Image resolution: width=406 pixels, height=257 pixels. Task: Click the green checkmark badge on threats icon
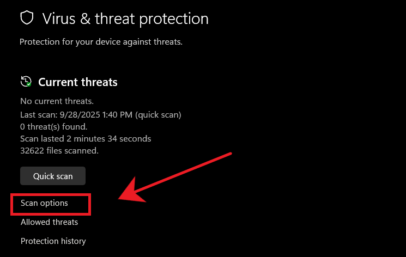(x=29, y=85)
